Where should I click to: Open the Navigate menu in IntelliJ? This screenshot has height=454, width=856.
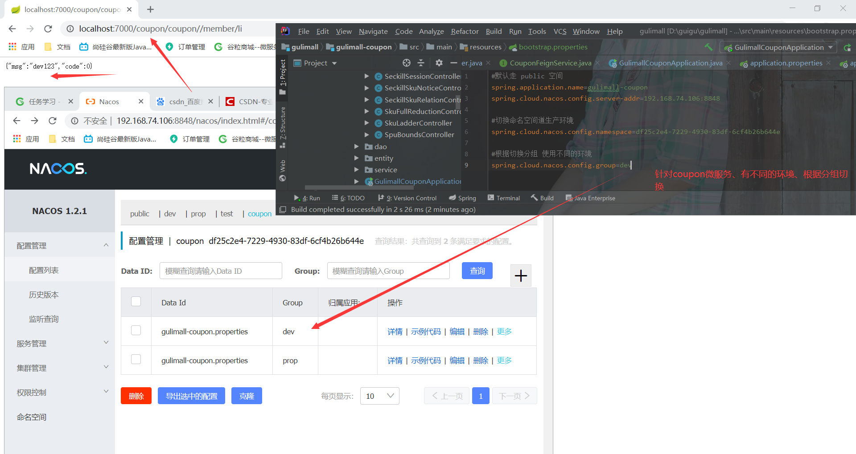click(373, 31)
